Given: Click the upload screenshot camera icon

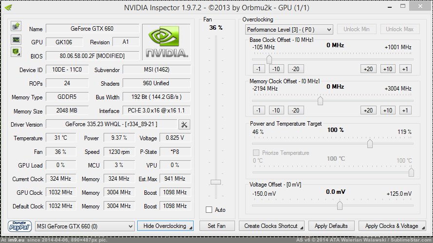Looking at the screenshot, I should click(x=16, y=26).
